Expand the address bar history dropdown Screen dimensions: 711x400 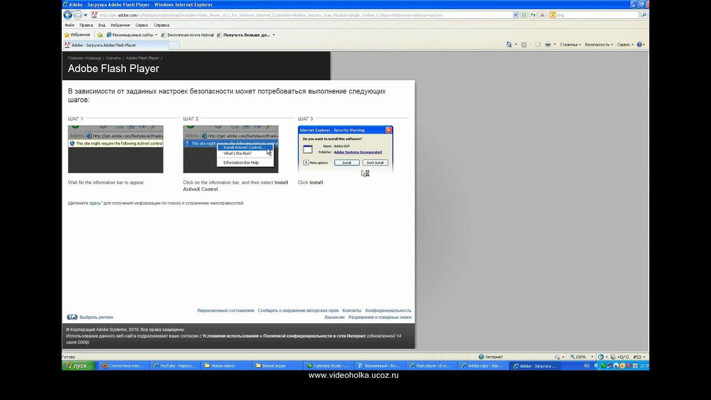coord(515,15)
